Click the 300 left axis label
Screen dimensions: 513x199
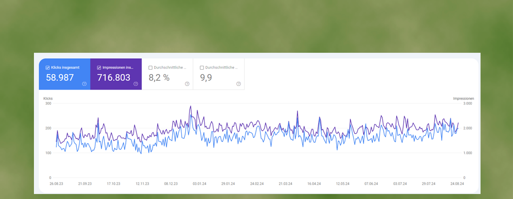point(48,103)
